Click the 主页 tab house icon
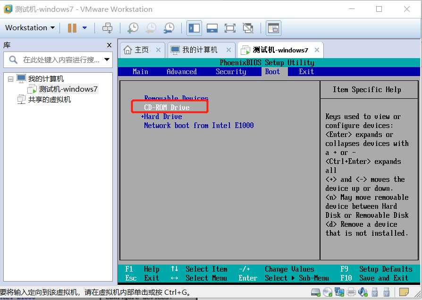422x300 pixels. pyautogui.click(x=127, y=50)
